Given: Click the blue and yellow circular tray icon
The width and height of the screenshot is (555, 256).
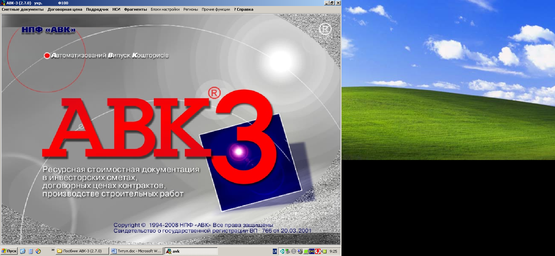Looking at the screenshot, I should [312, 251].
